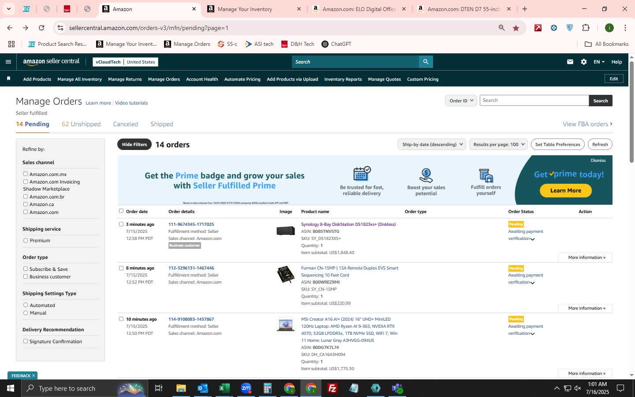Open the mail messages icon
The image size is (635, 397).
[570, 62]
